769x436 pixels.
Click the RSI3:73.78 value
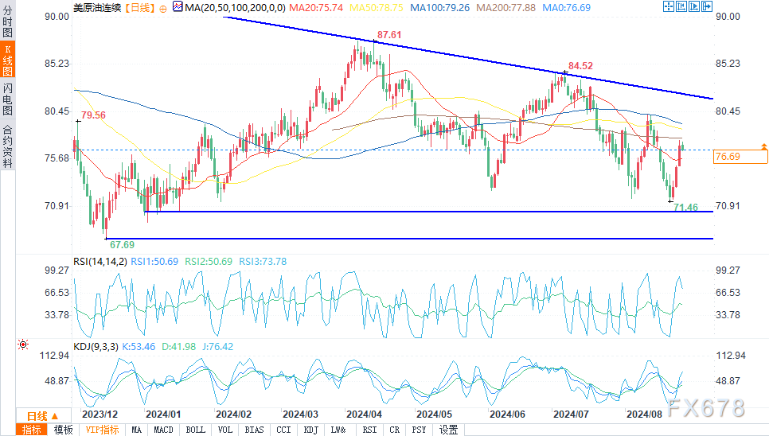[x=263, y=262]
